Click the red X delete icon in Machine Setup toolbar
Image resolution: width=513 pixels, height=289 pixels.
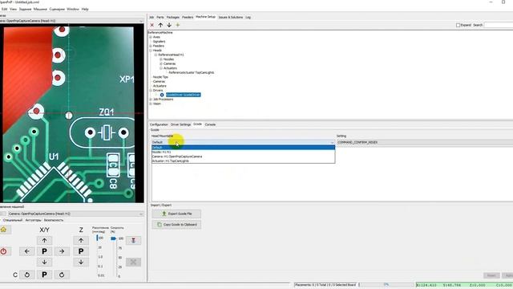[x=151, y=25]
